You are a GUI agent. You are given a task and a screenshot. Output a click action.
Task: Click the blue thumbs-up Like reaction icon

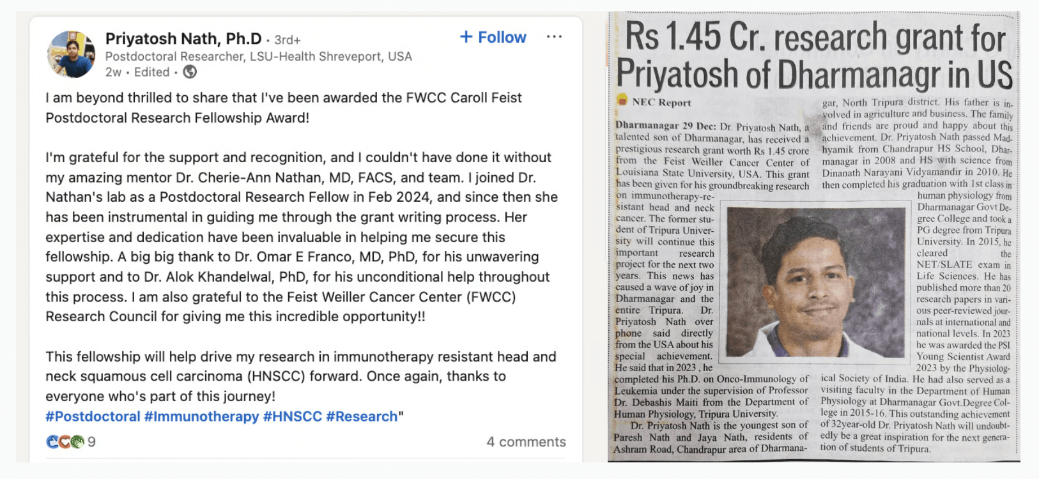[x=52, y=441]
